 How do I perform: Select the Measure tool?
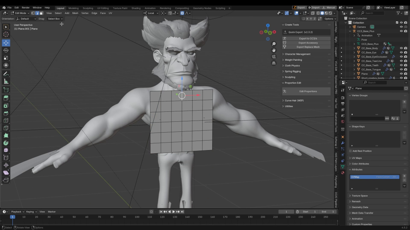6,81
